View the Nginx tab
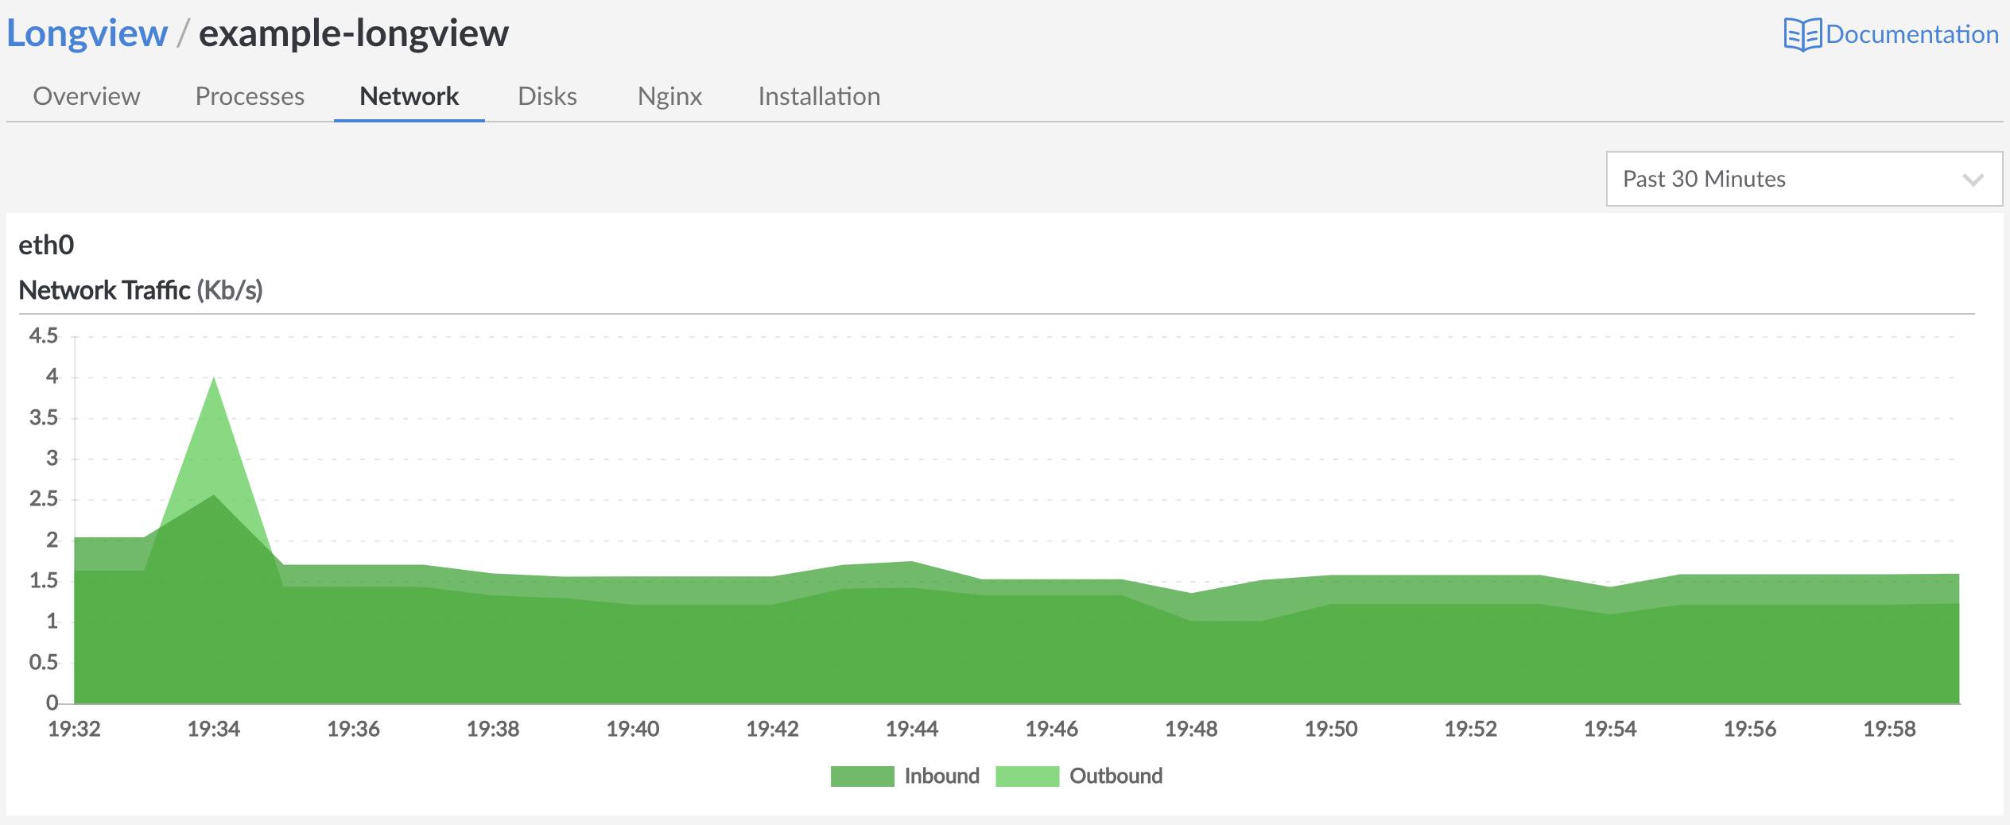Viewport: 2010px width, 825px height. 670,96
